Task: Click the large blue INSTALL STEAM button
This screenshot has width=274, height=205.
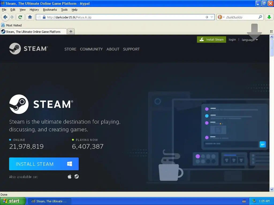Action: 44,164
